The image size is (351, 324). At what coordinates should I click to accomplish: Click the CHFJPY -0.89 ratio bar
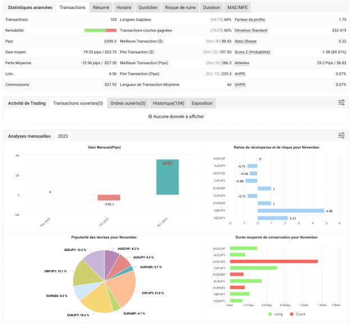(251, 181)
